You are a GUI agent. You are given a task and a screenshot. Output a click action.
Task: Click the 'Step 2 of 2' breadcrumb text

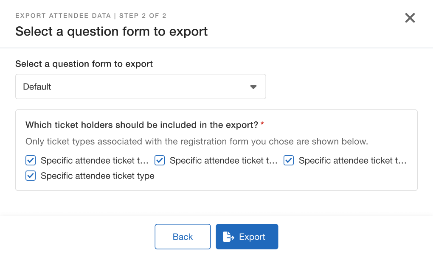(x=143, y=16)
